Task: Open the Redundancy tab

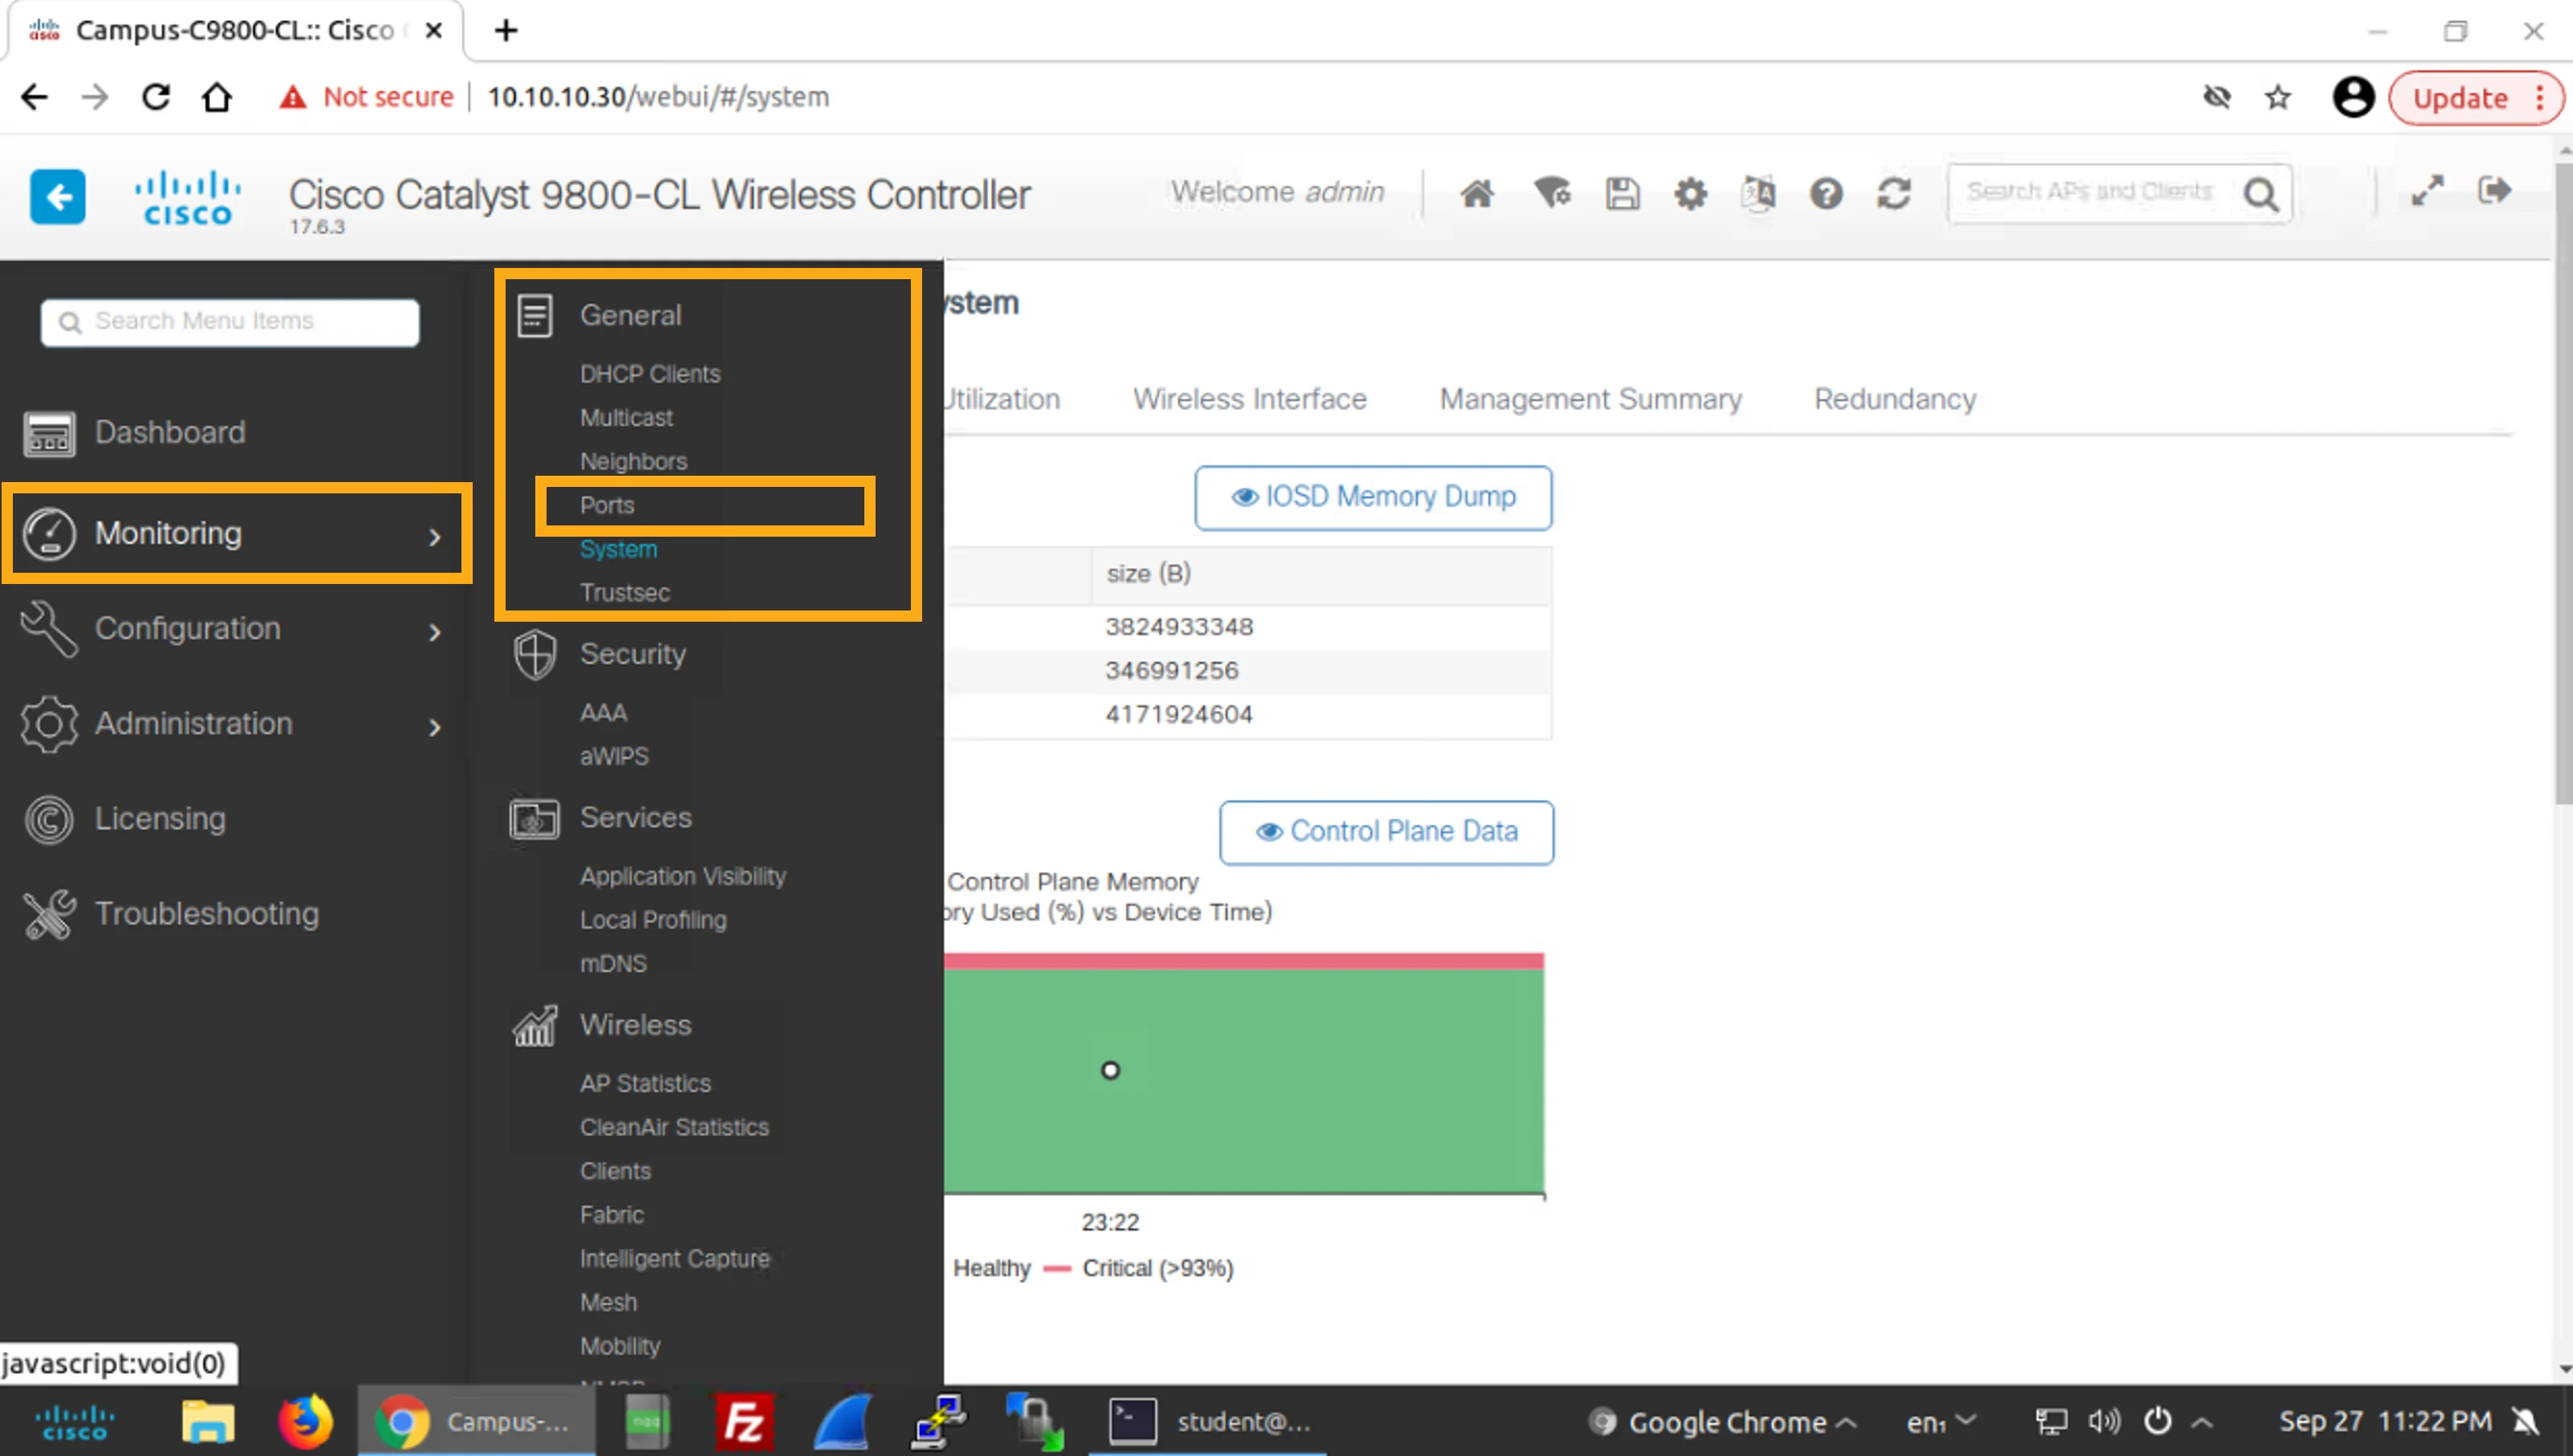Action: point(1895,399)
